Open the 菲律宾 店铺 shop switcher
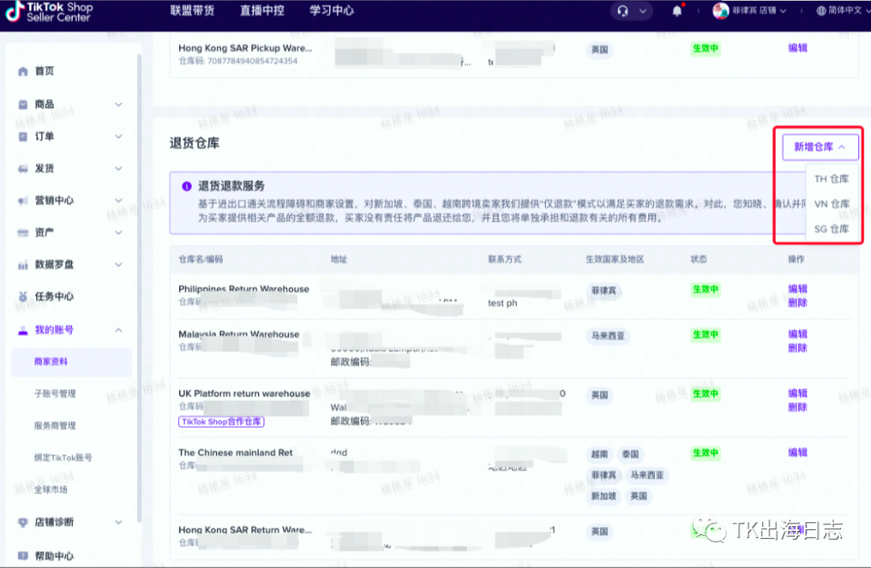 pos(750,11)
